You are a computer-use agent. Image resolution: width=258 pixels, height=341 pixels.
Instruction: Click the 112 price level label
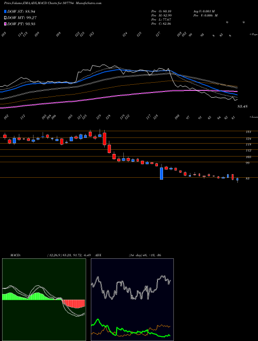(x=248, y=150)
